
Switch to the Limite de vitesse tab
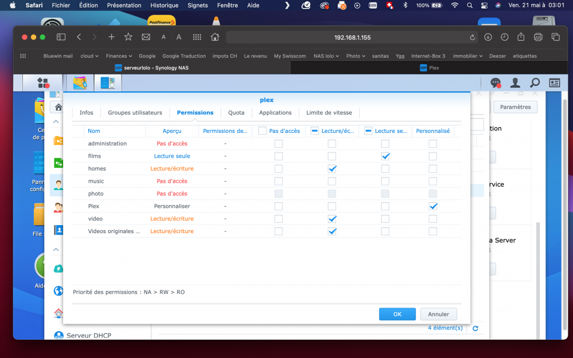[x=329, y=112]
